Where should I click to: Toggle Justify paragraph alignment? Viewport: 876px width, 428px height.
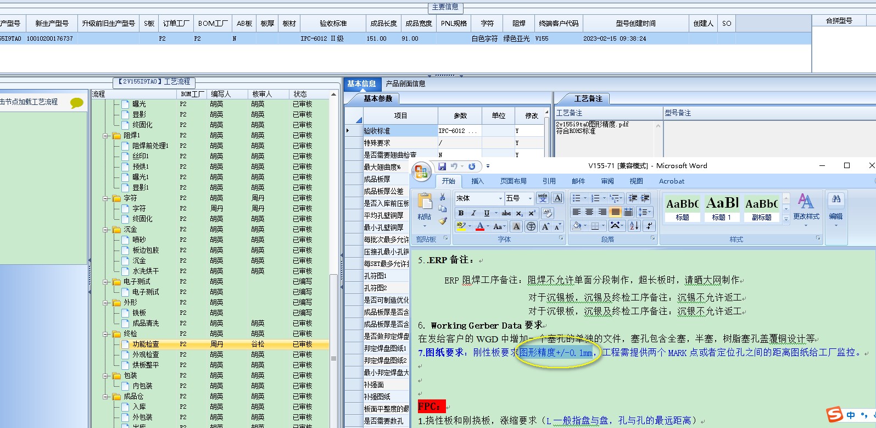tap(616, 212)
